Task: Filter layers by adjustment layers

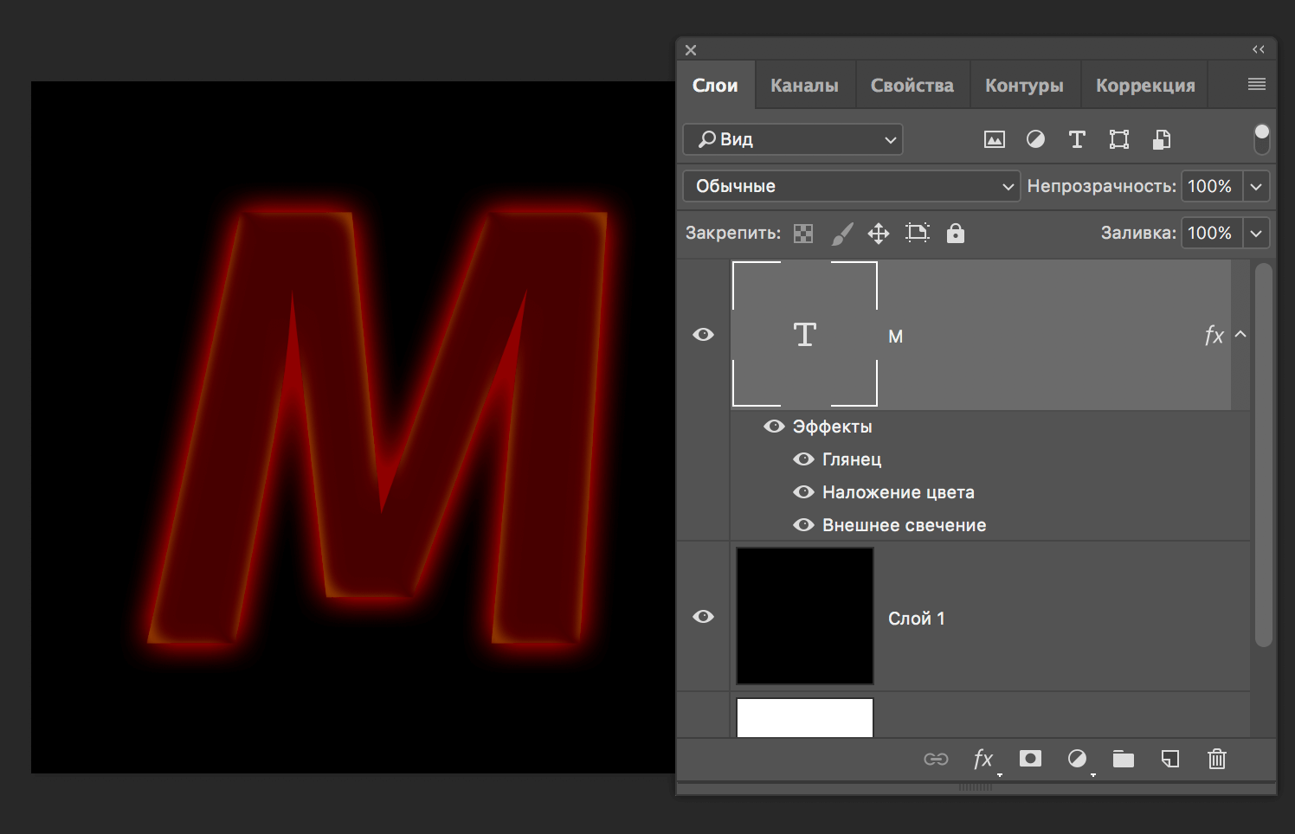Action: (x=1035, y=139)
